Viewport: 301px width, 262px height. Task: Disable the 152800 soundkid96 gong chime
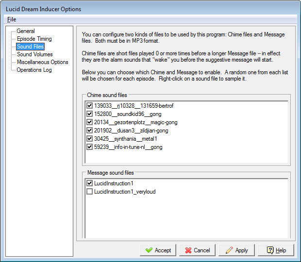tap(89, 114)
